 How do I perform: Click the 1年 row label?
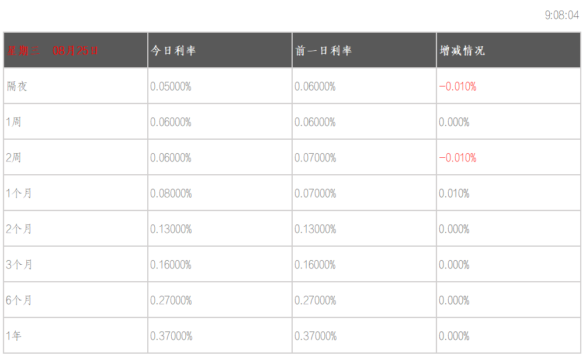14,336
